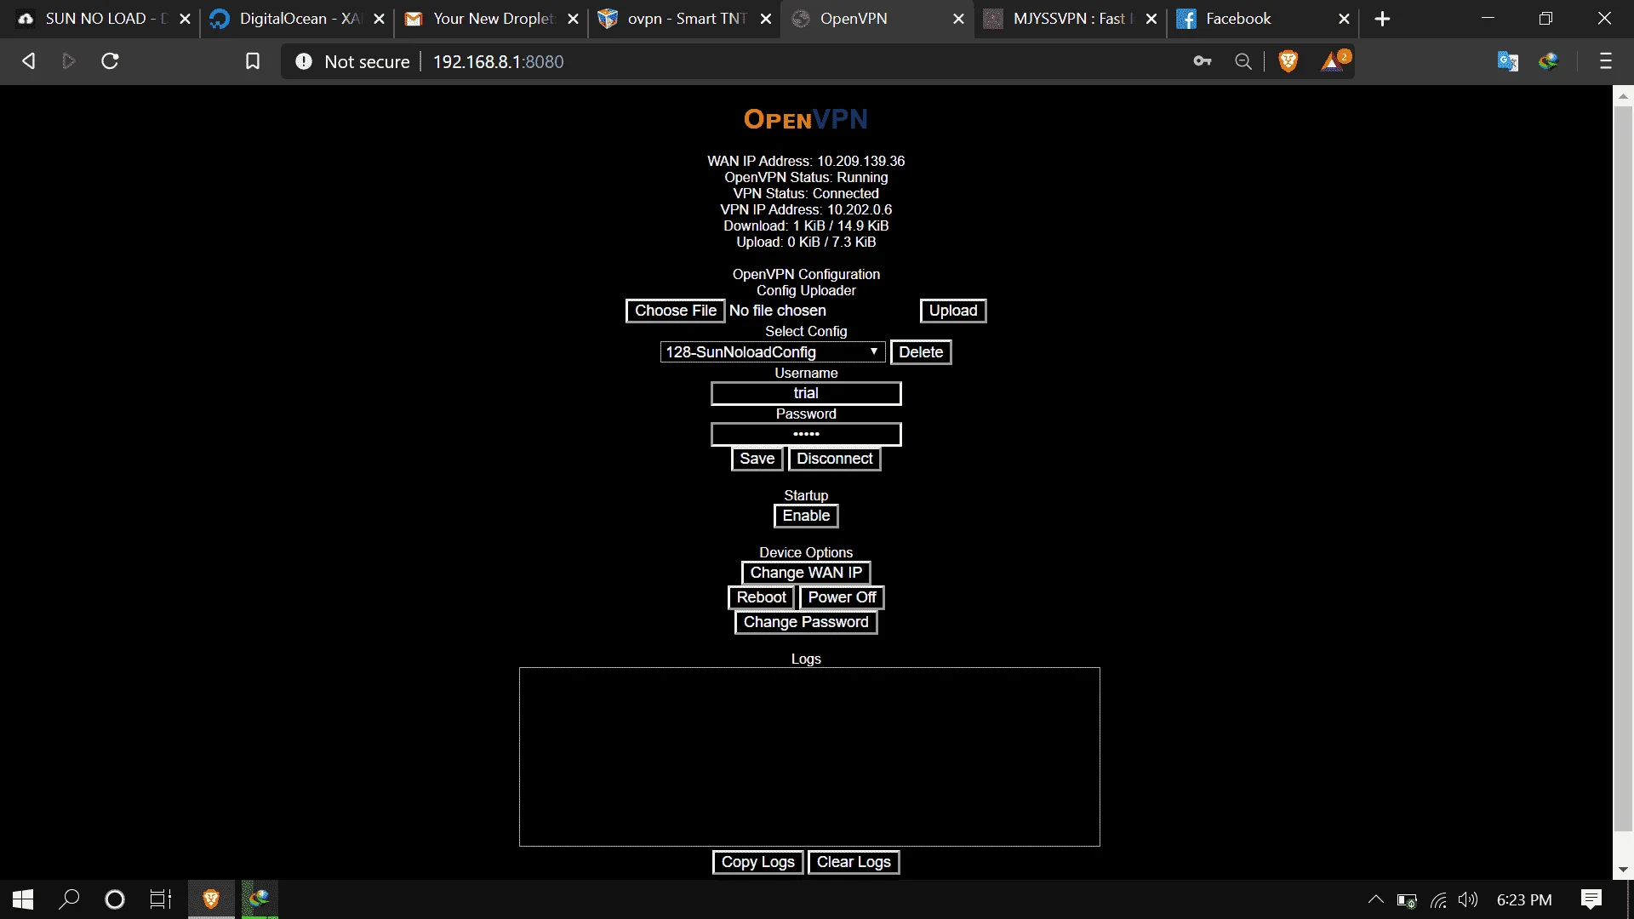
Task: Click the IDM extension icon in toolbar
Action: pos(1548,61)
